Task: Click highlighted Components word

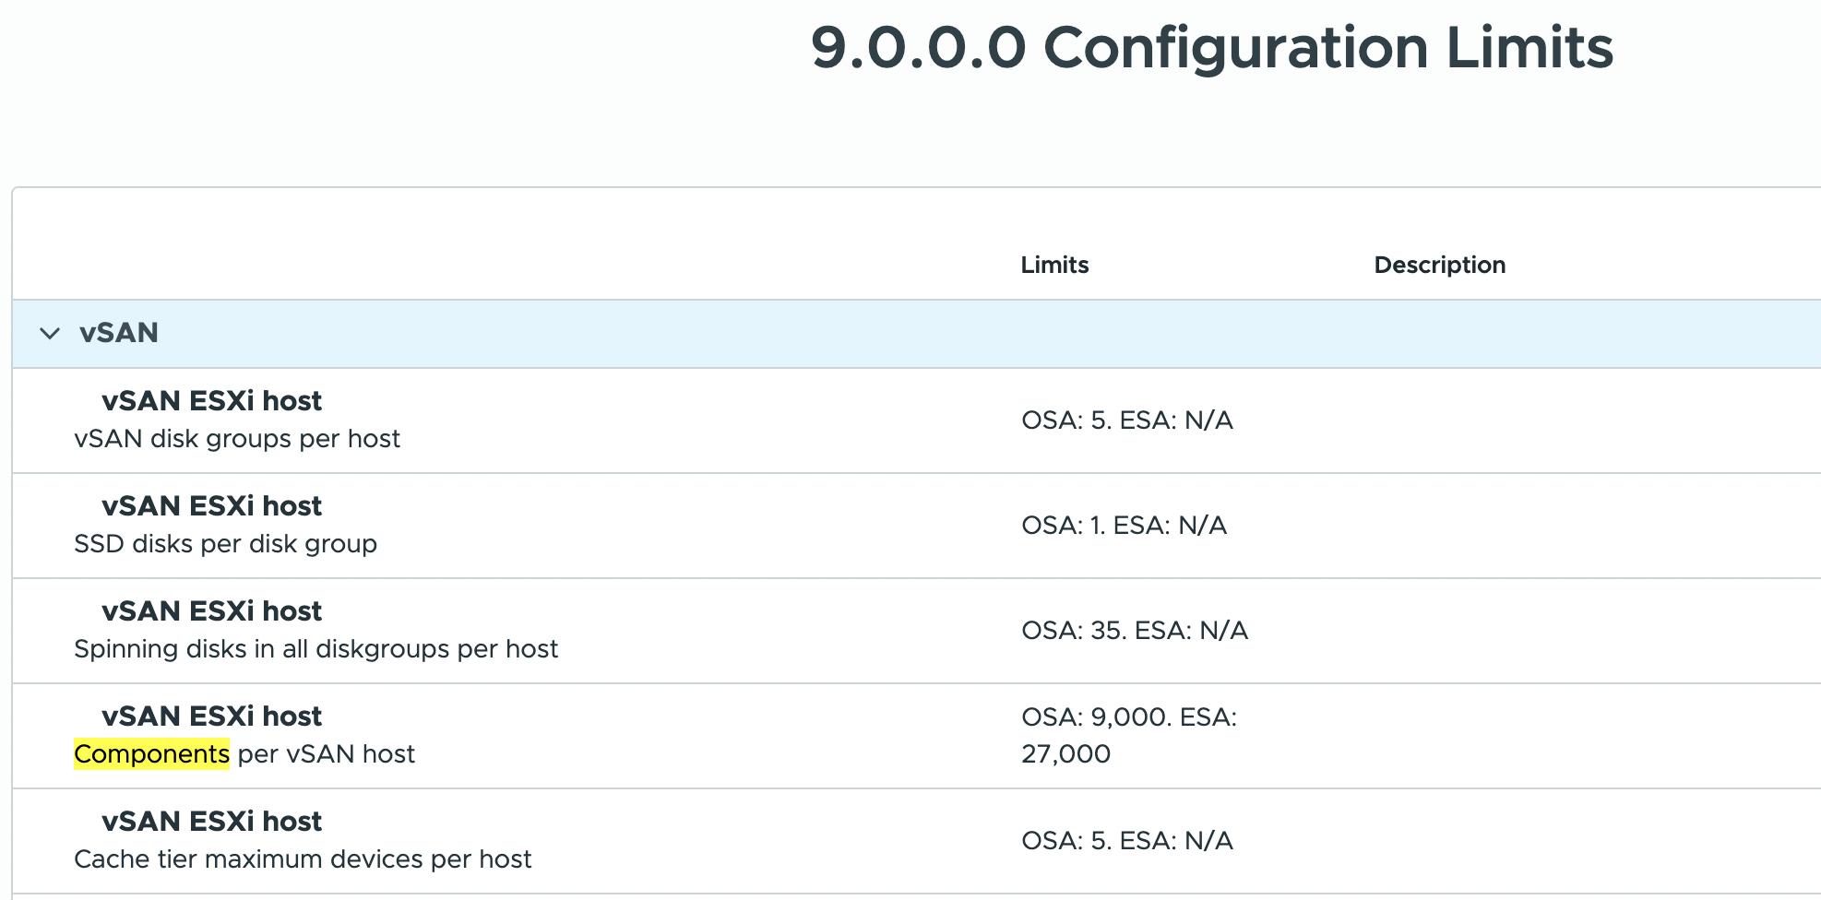Action: point(151,754)
